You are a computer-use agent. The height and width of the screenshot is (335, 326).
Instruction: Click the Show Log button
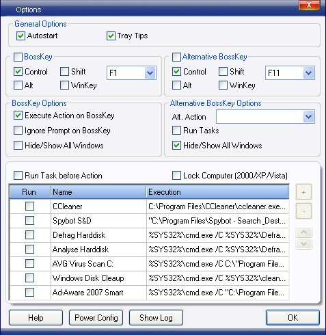click(x=156, y=317)
